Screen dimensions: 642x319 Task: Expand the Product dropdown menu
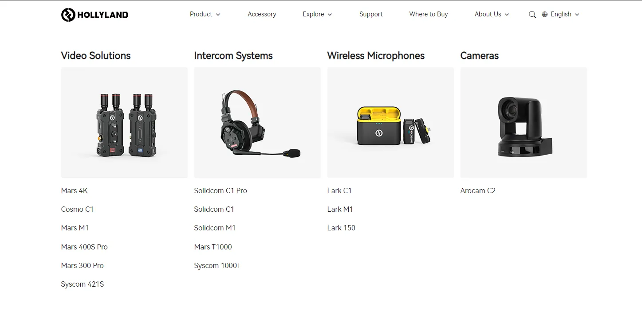click(x=205, y=14)
